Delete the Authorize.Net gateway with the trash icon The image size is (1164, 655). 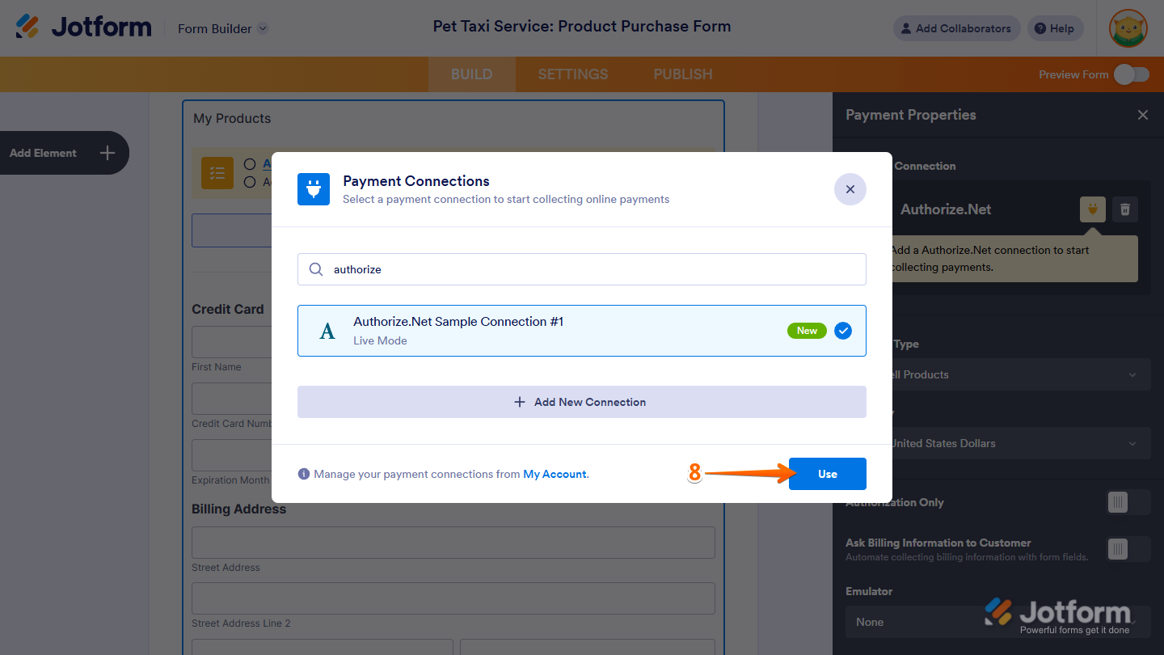click(x=1124, y=209)
